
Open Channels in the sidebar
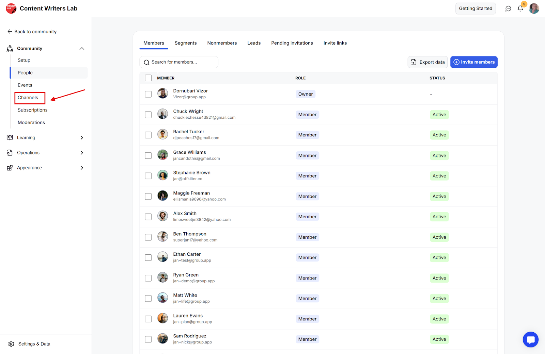pos(28,98)
